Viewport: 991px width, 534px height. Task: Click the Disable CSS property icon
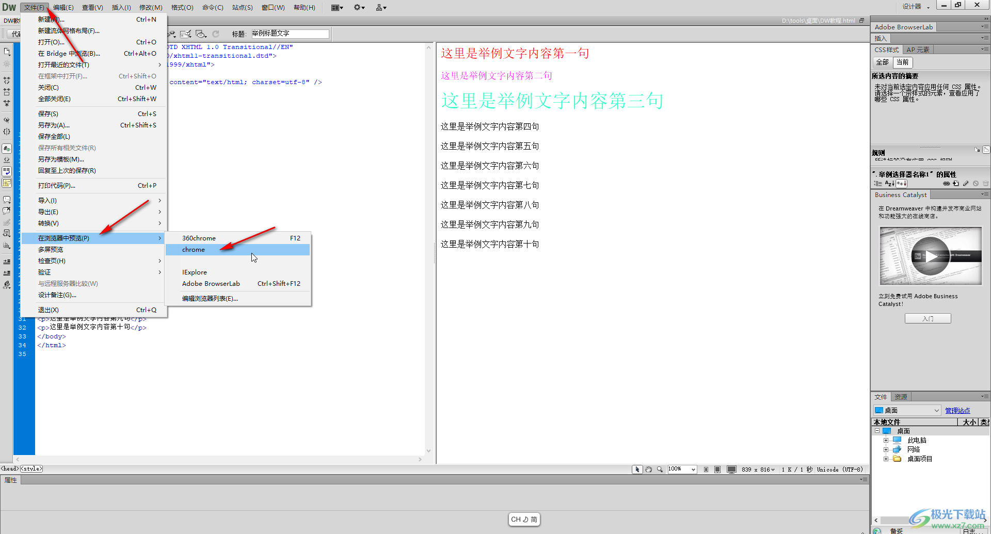tap(976, 184)
